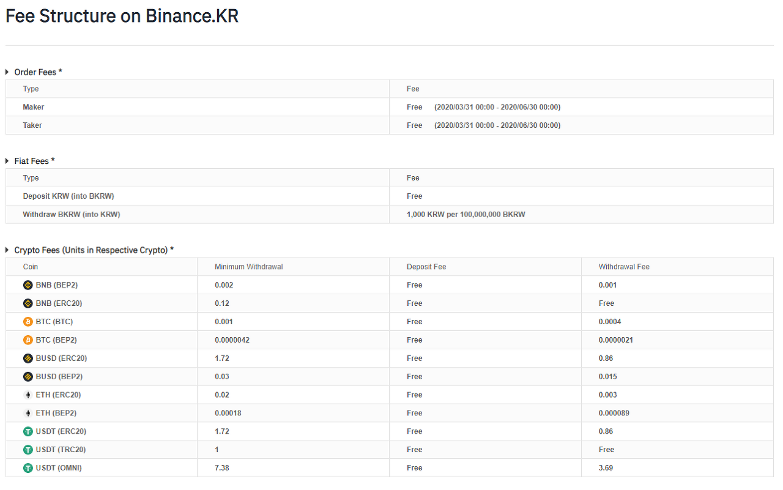The height and width of the screenshot is (490, 783).
Task: Click the Free withdrawal fee for USDT (TRC20)
Action: 607,450
